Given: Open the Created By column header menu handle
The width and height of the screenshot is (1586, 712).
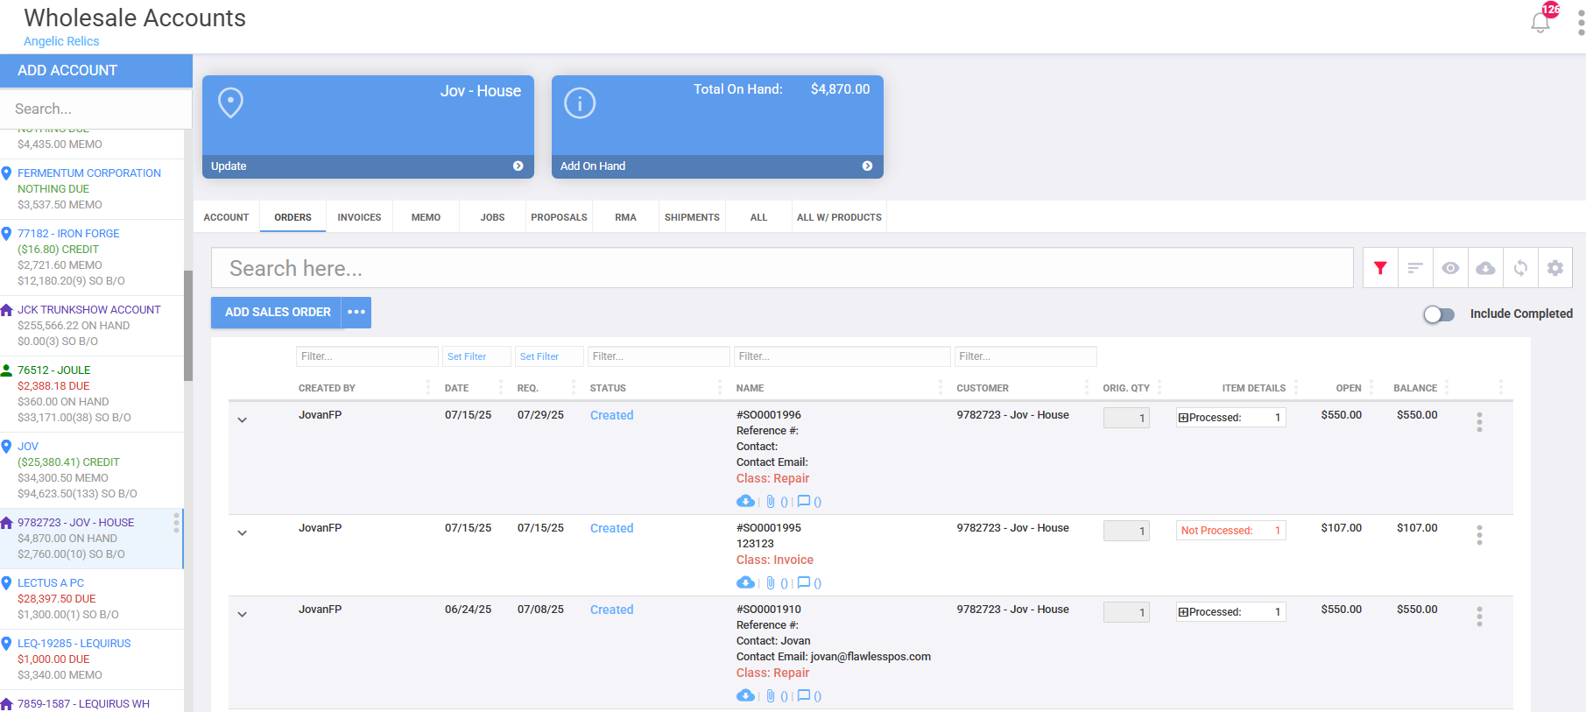Looking at the screenshot, I should click(x=428, y=387).
